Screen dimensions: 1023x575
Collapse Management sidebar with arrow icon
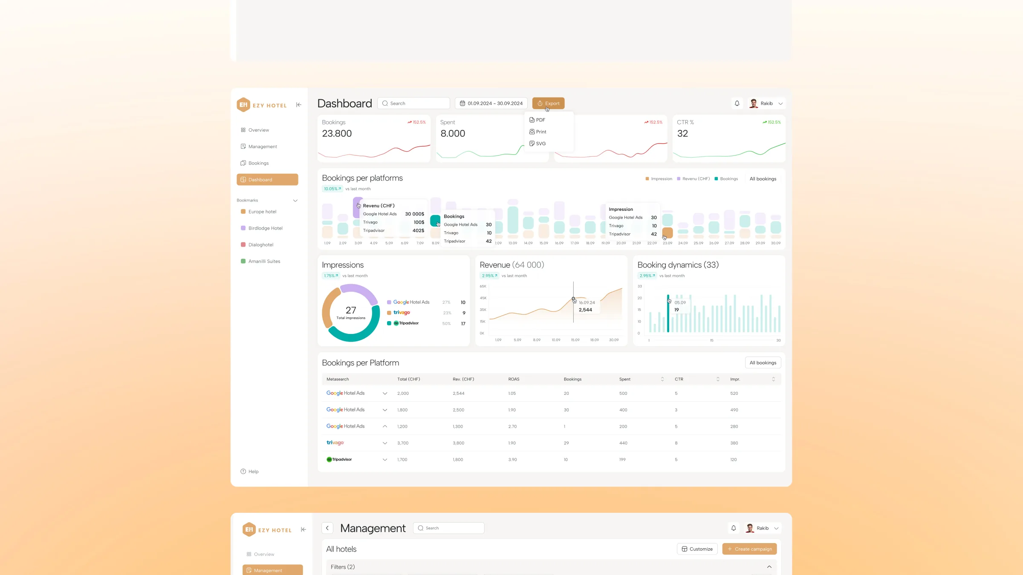pyautogui.click(x=303, y=529)
